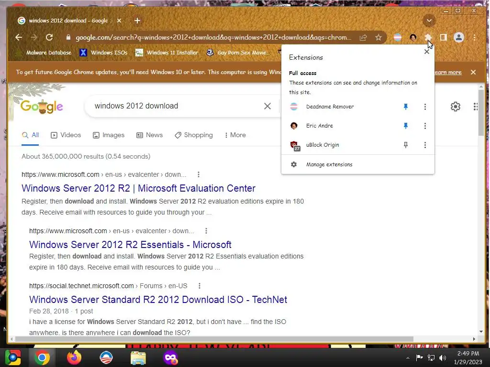
Task: Switch to the Shopping search tab
Action: (194, 135)
